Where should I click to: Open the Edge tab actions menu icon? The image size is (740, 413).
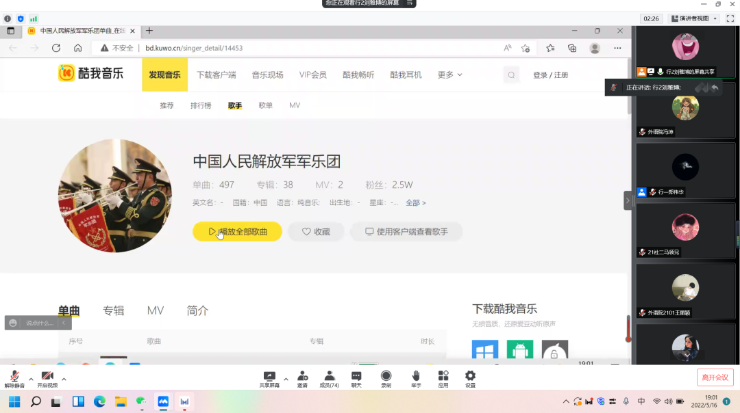10,31
